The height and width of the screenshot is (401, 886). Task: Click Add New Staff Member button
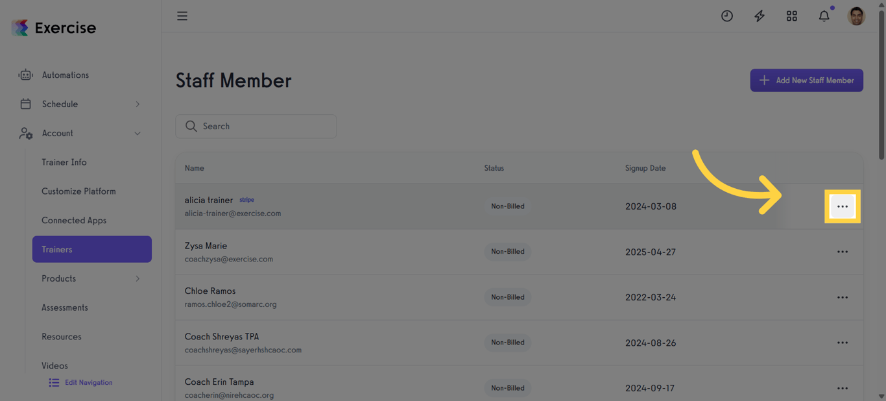point(806,80)
